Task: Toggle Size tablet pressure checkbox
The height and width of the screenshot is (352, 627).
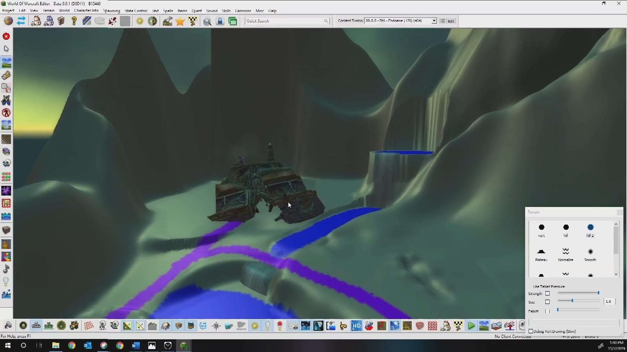Action: [x=548, y=302]
